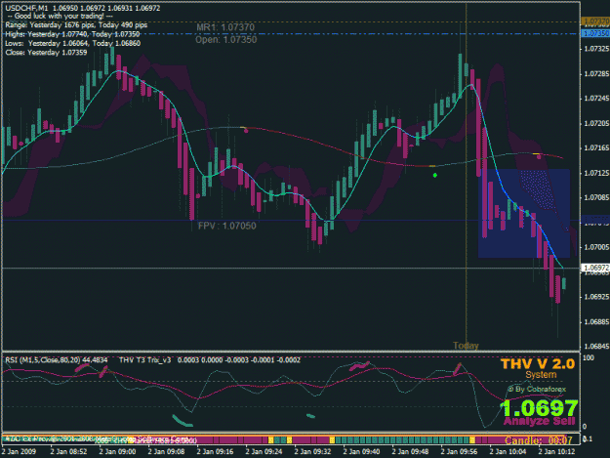Click the 'THV T3 Trix_v3' indicator label
Viewport: 610px width, 458px height.
[x=144, y=360]
